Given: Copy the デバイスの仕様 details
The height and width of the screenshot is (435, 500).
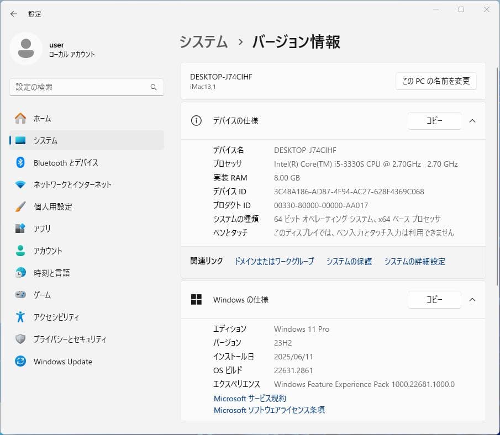Looking at the screenshot, I should pos(434,121).
